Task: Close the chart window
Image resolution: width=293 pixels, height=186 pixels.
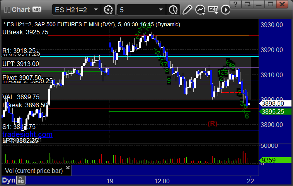Action: pyautogui.click(x=282, y=4)
